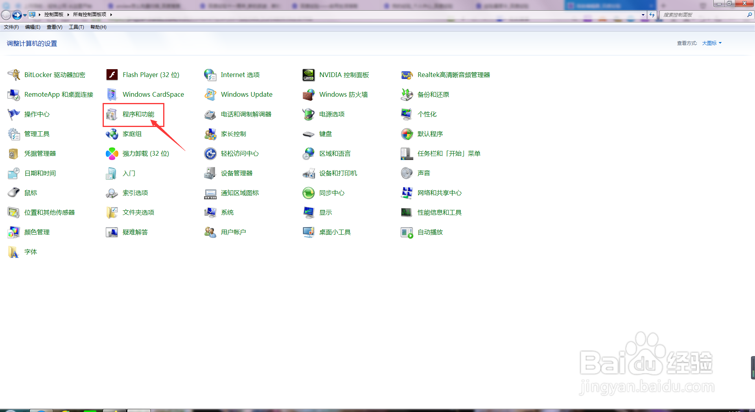This screenshot has width=755, height=412.
Task: Click the 强力卸载 (32 位) colorful icon
Action: coord(112,153)
